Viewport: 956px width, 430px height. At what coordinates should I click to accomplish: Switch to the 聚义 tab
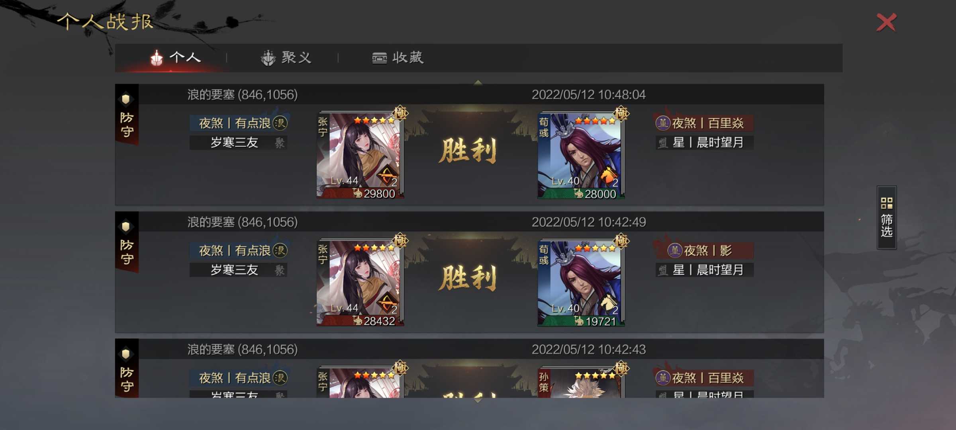pos(286,58)
